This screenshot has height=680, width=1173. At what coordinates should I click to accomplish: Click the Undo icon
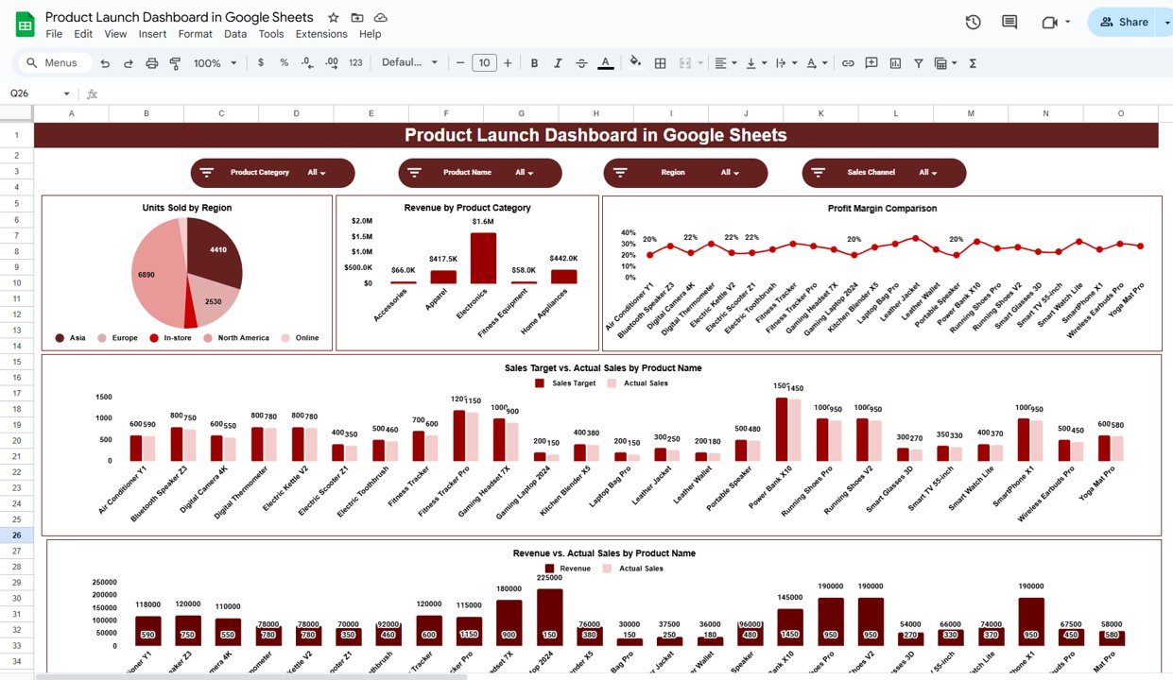click(x=104, y=62)
